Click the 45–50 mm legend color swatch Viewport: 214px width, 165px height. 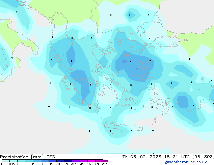(x=99, y=161)
